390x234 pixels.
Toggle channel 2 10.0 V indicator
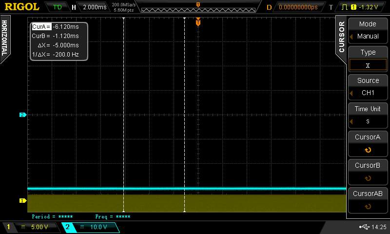click(x=90, y=227)
